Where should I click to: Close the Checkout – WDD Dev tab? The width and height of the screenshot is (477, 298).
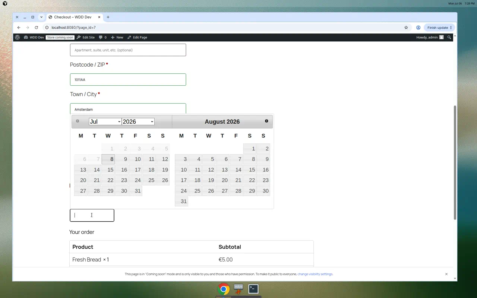pyautogui.click(x=99, y=17)
